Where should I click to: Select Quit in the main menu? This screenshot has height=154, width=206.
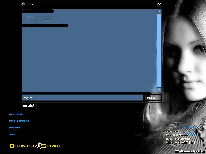tap(12, 134)
